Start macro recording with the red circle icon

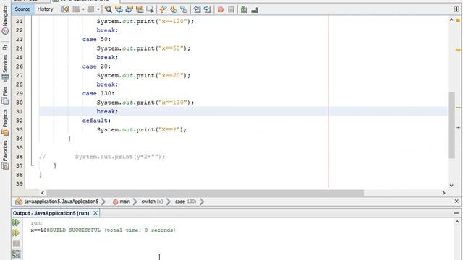pos(220,9)
